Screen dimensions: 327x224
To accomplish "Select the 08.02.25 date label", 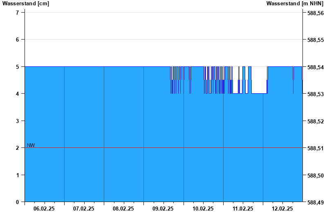I will pyautogui.click(x=123, y=209).
